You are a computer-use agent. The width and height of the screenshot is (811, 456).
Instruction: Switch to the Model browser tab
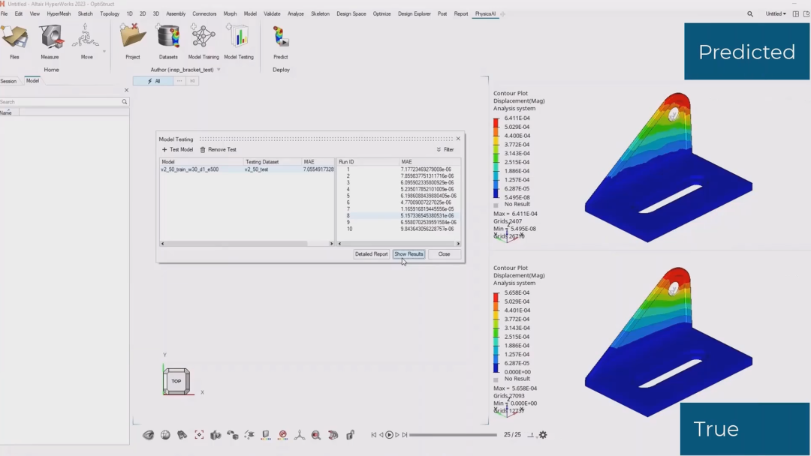pos(32,80)
